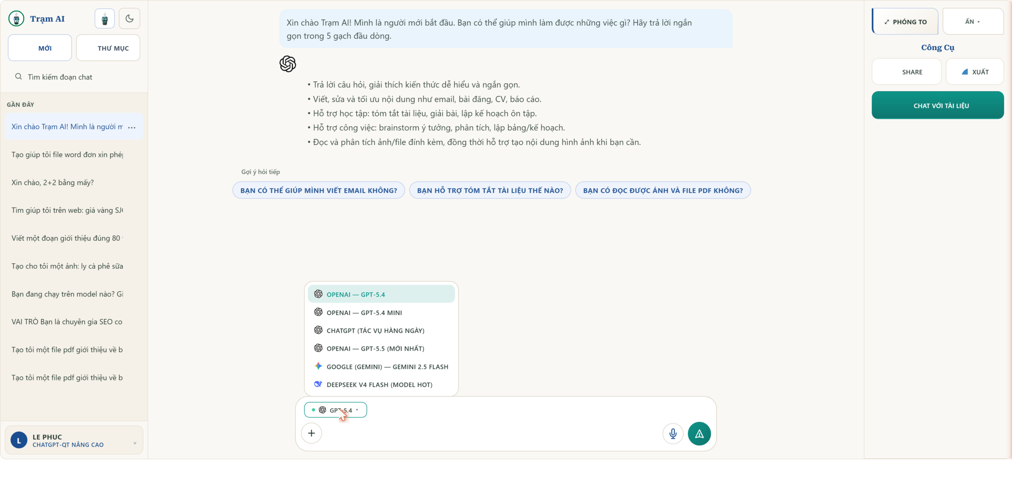Image resolution: width=1012 pixels, height=493 pixels.
Task: Click the green send message button
Action: pyautogui.click(x=699, y=434)
